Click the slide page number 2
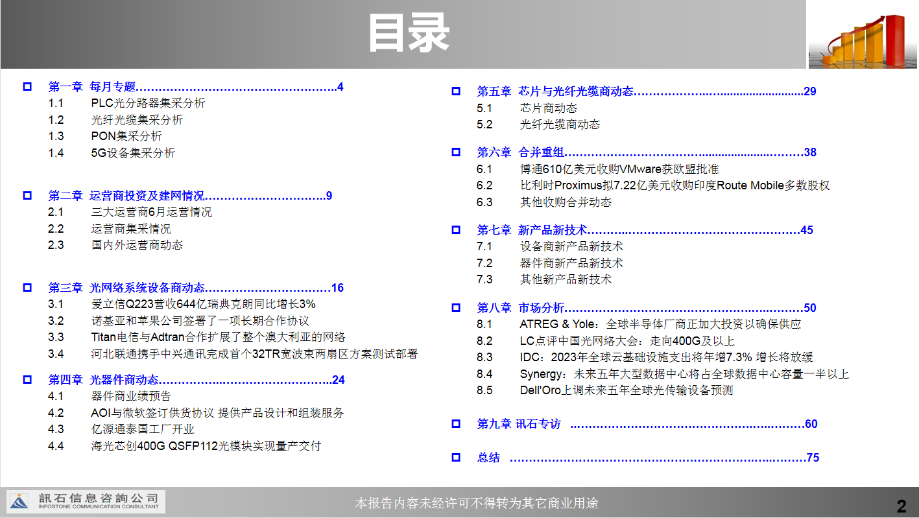 tap(901, 506)
